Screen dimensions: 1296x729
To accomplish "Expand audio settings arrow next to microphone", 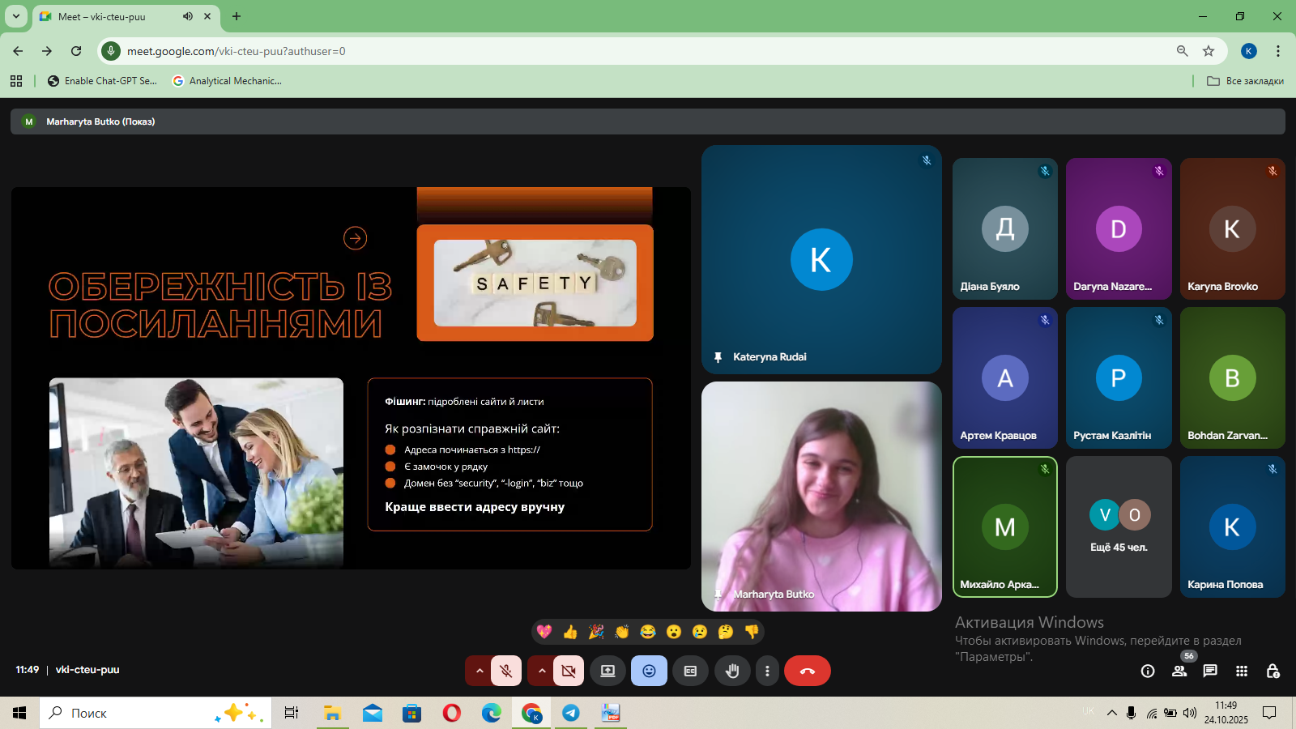I will pyautogui.click(x=479, y=671).
